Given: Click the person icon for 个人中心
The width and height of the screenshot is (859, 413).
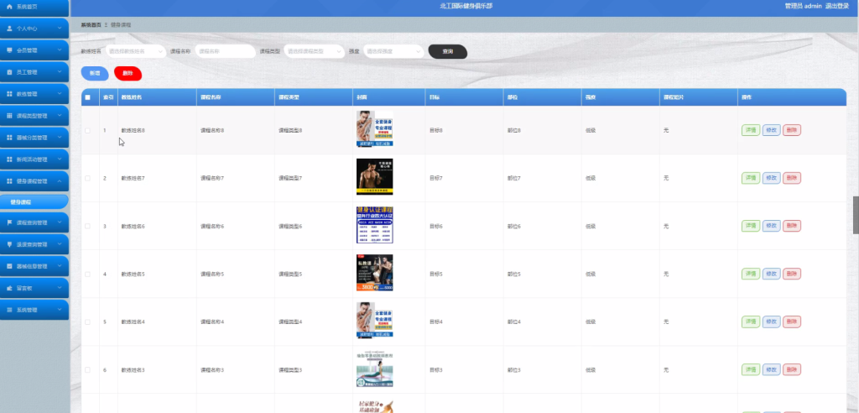Looking at the screenshot, I should point(9,29).
